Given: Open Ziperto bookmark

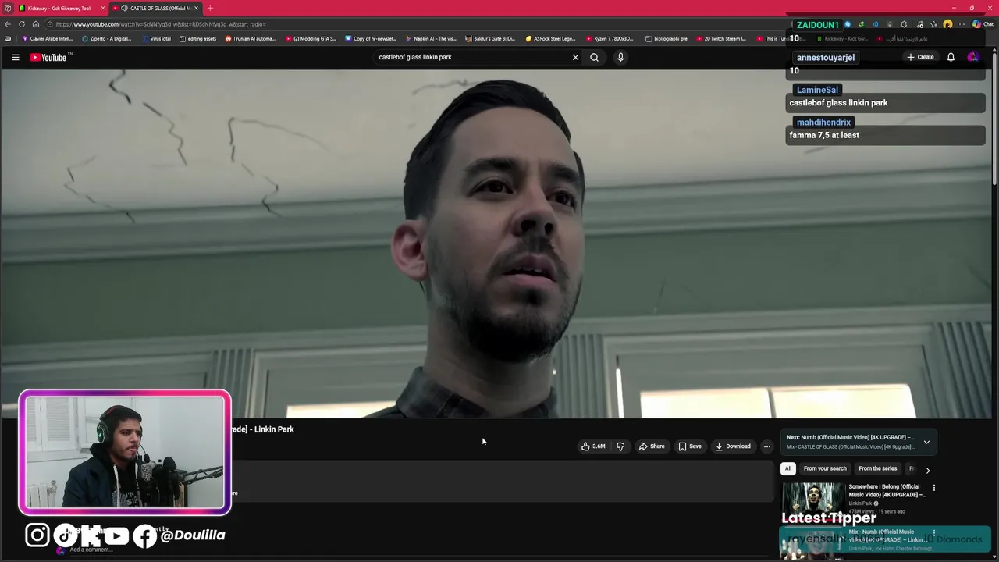Looking at the screenshot, I should [107, 38].
